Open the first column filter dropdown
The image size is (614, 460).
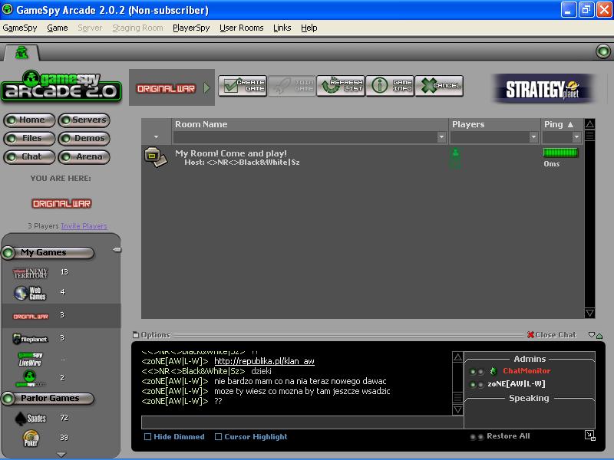[x=157, y=137]
